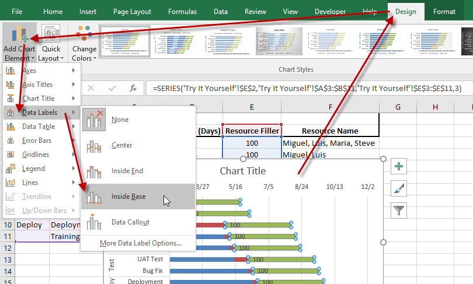
Task: Open More Data Label Options
Action: 140,243
